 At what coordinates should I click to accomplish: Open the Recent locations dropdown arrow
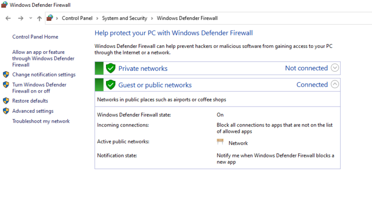tap(31, 18)
